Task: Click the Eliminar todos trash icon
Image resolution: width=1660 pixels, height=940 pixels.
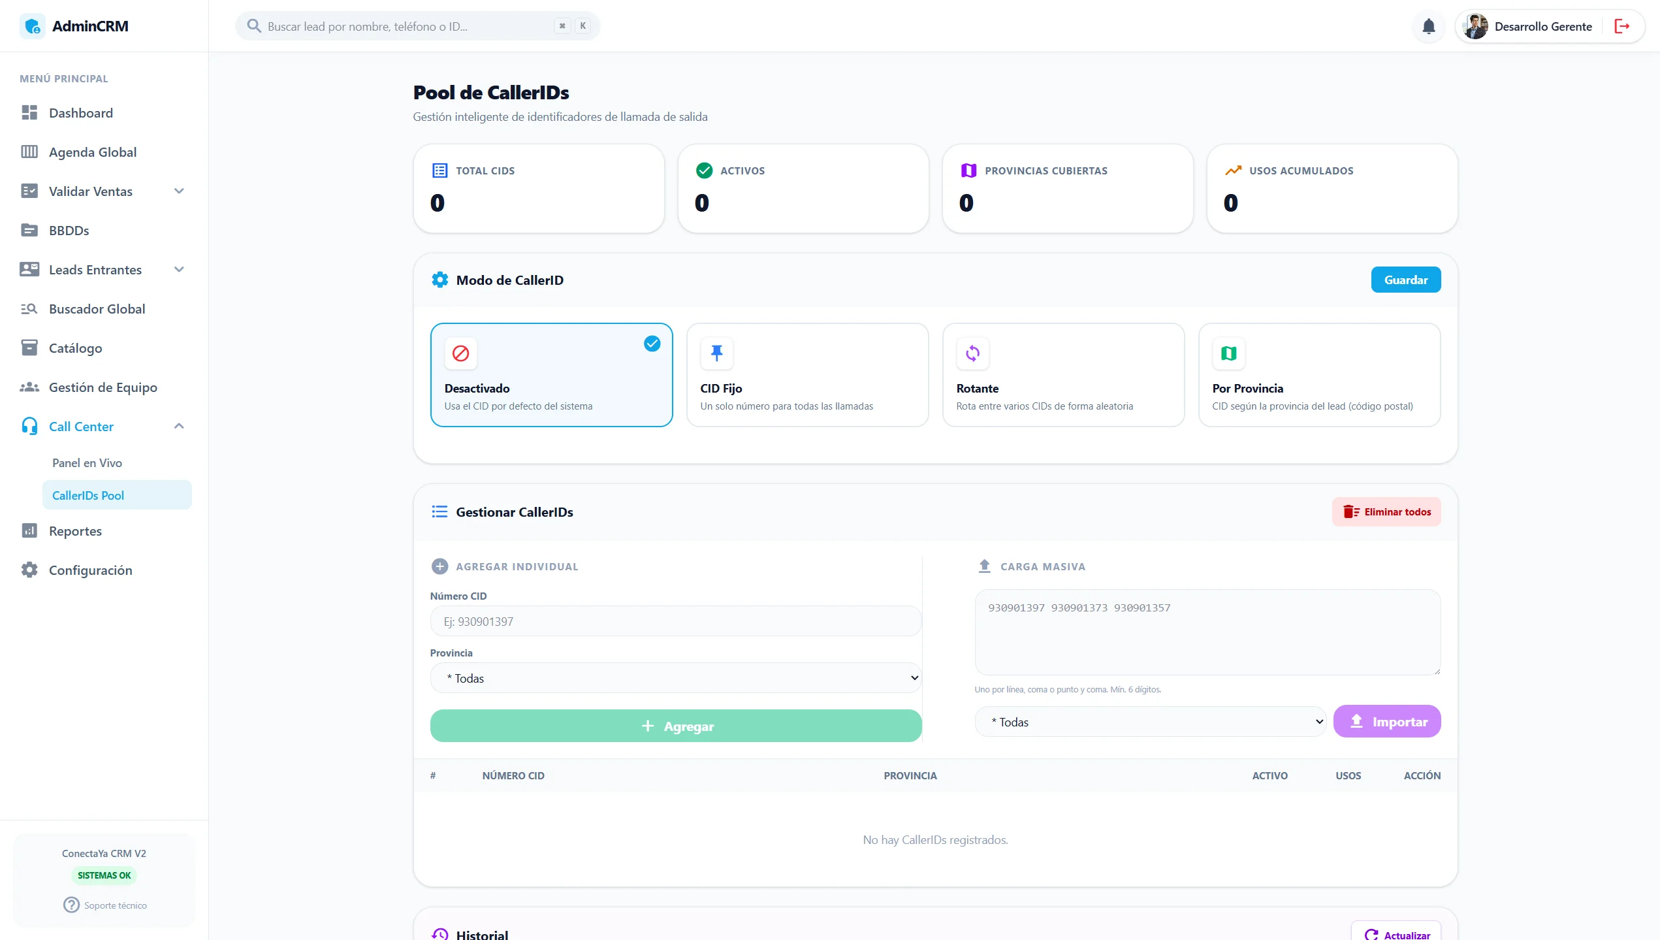Action: click(1350, 511)
